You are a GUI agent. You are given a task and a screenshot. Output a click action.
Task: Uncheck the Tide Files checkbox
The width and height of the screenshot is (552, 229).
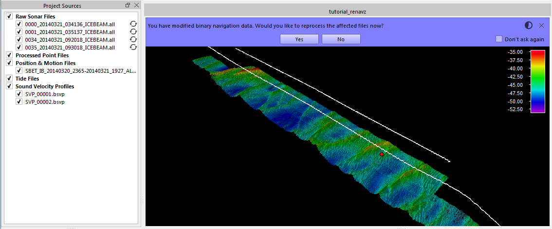point(9,79)
